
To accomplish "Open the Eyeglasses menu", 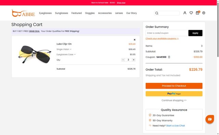I will (x=46, y=13).
